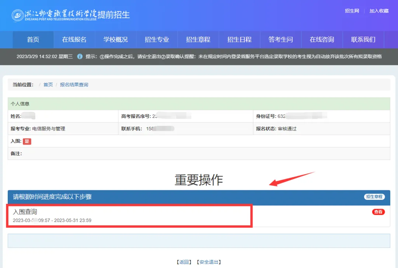
Task: Open the 答考生问 menu item
Action: click(x=282, y=39)
